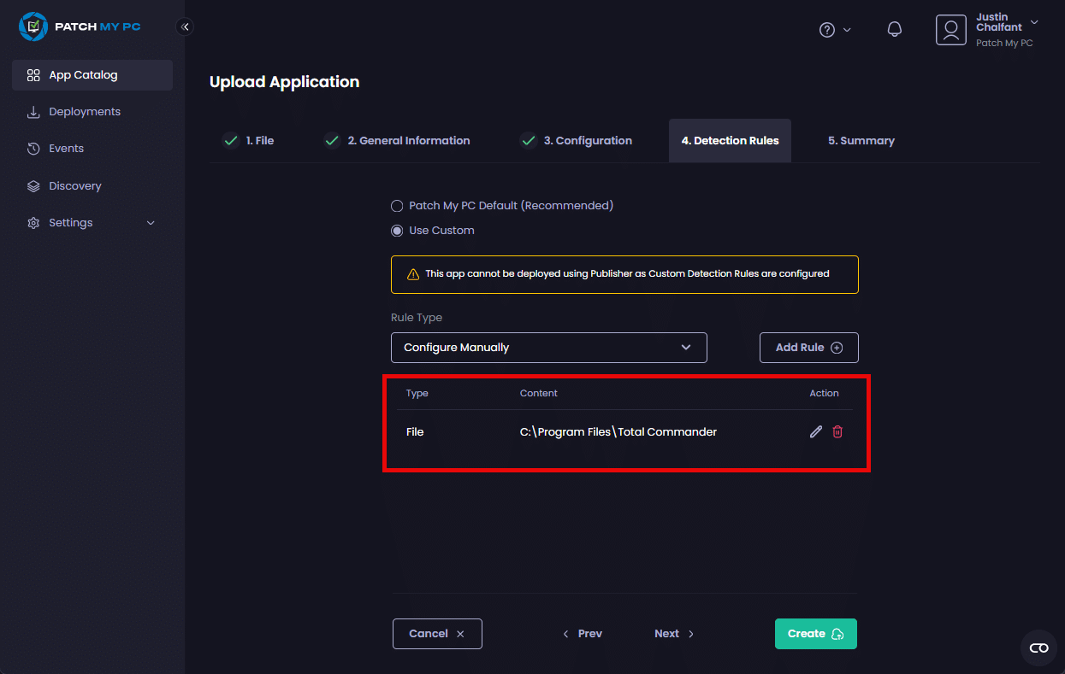Click the help question mark icon
The width and height of the screenshot is (1065, 674).
click(826, 30)
